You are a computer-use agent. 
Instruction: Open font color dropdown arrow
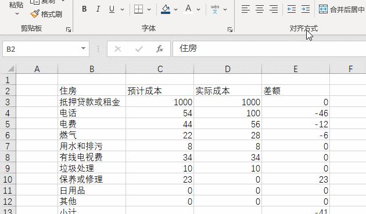point(199,9)
